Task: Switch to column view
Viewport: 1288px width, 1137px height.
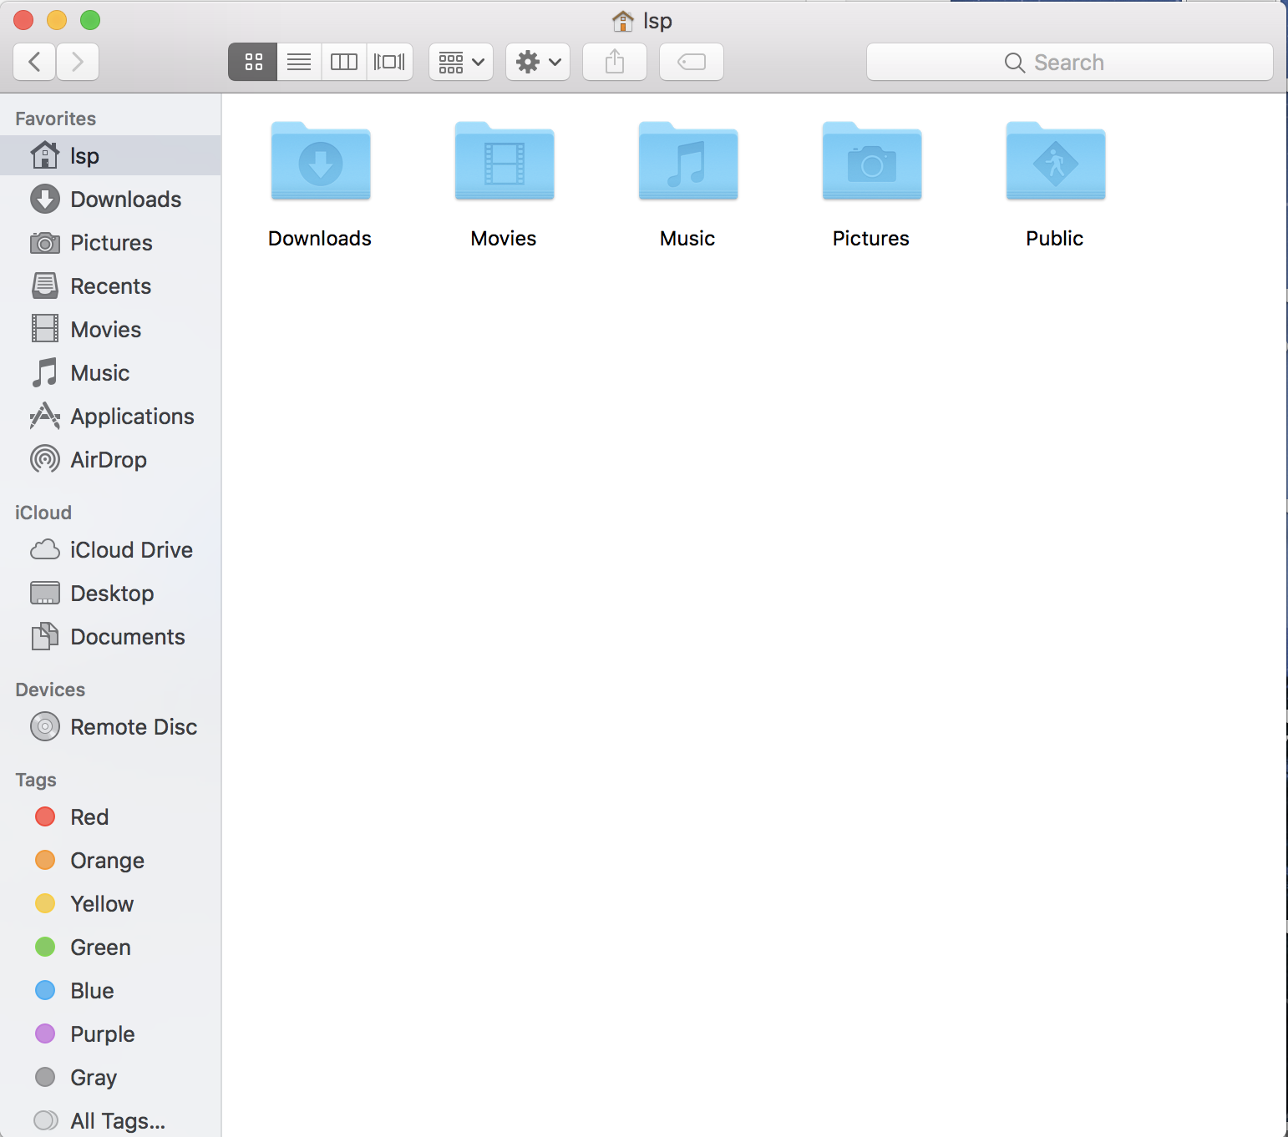Action: point(344,62)
